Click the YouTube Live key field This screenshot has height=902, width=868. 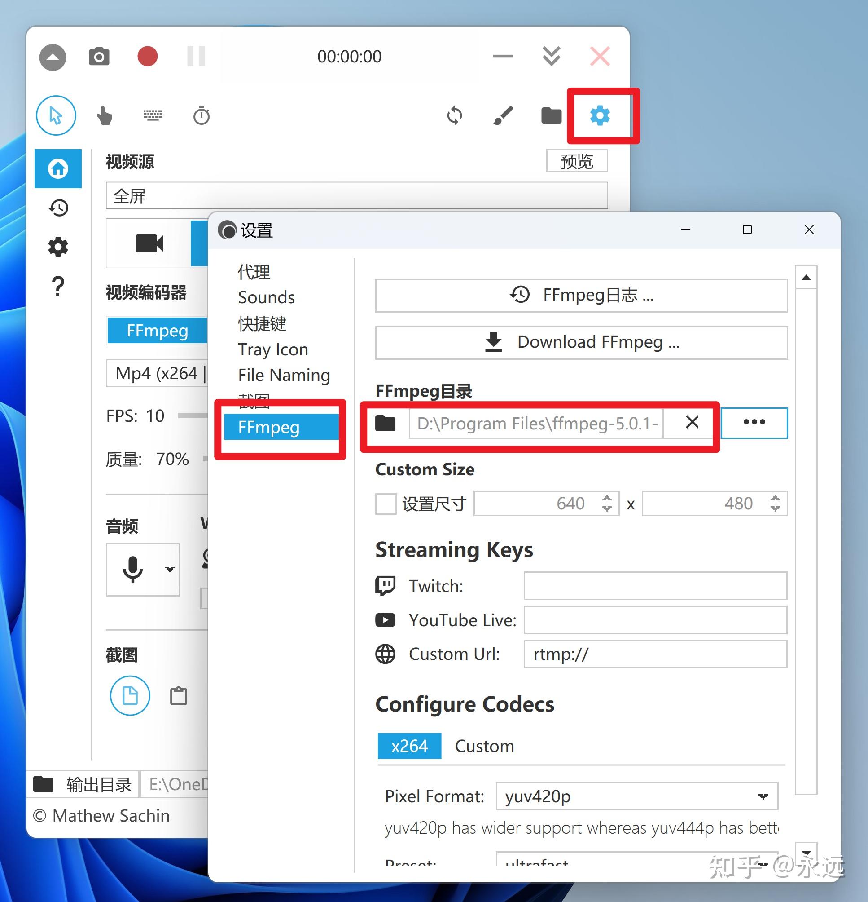655,620
